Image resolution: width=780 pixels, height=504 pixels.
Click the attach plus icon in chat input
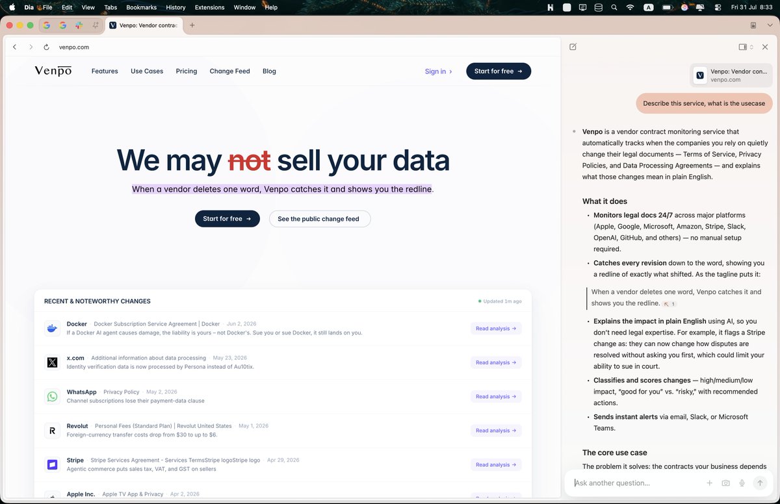tap(709, 483)
